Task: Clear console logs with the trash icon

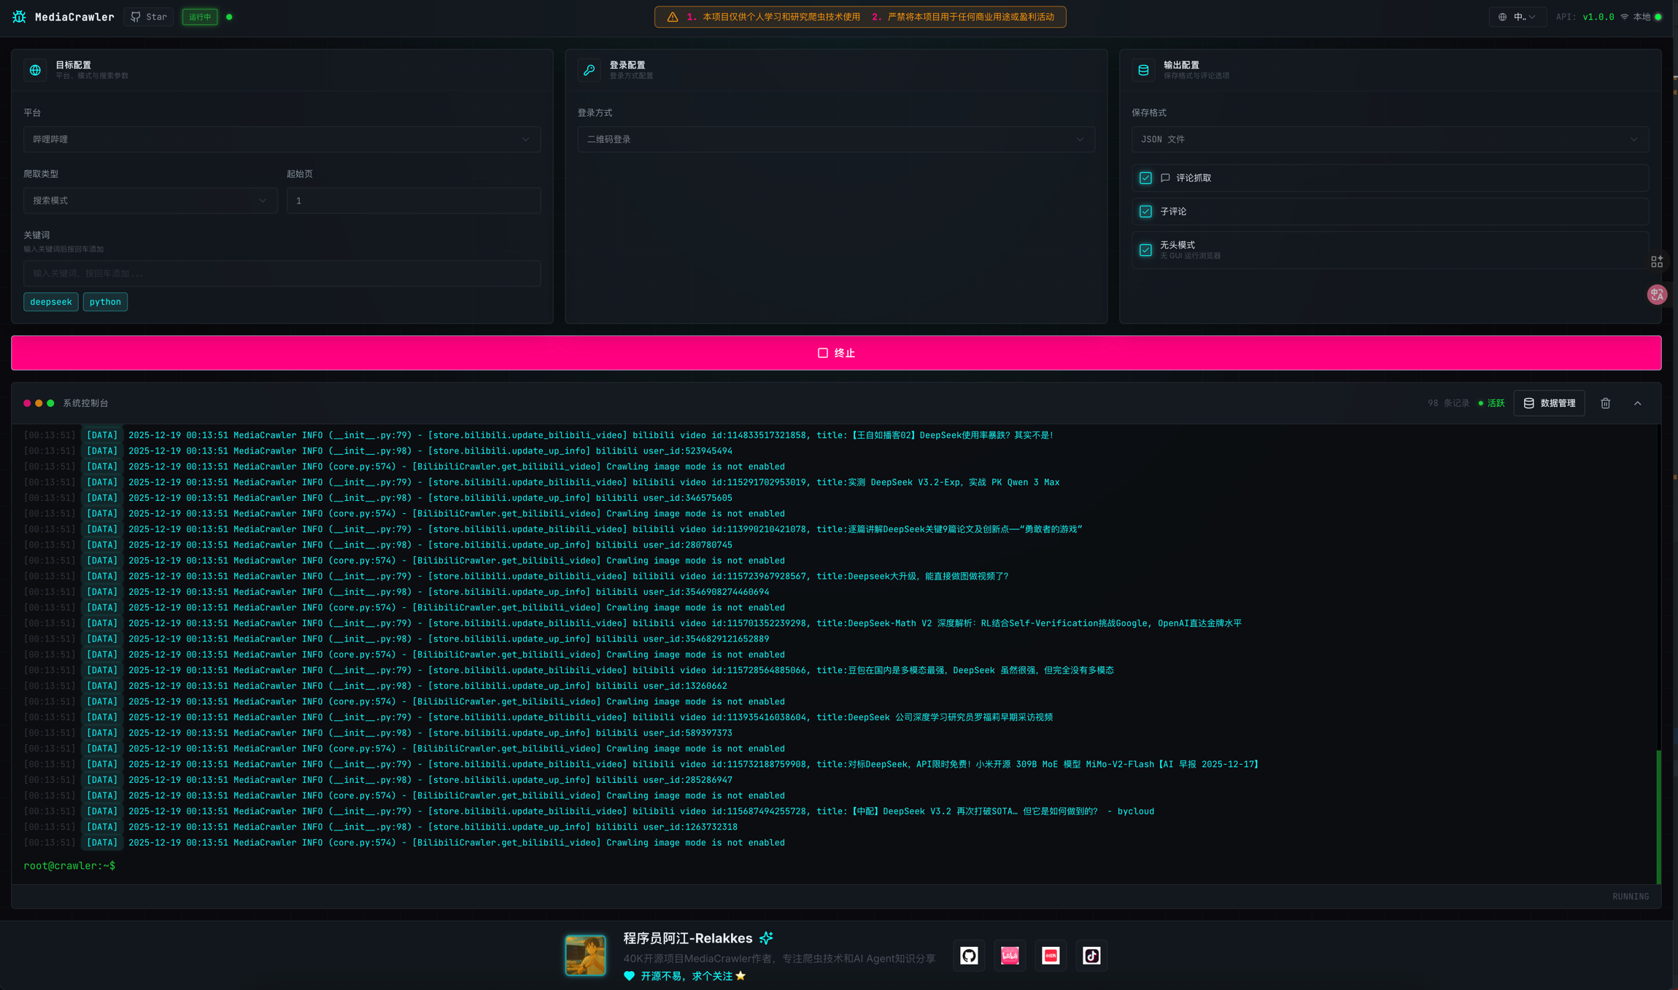Action: click(1605, 402)
